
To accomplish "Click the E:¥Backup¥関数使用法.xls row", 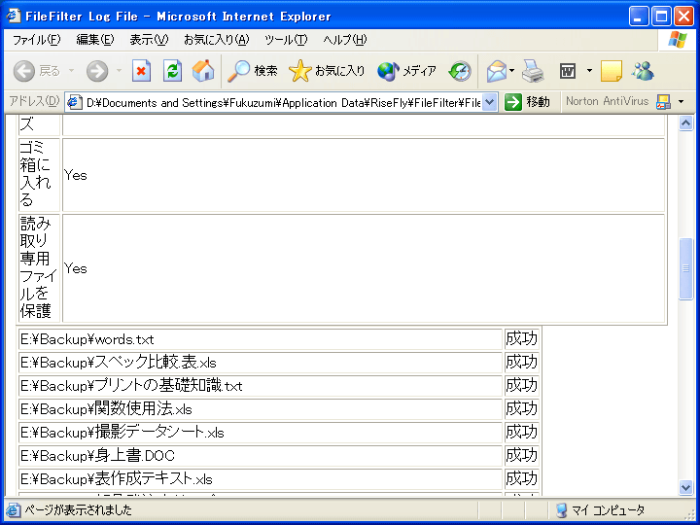I will tap(261, 409).
